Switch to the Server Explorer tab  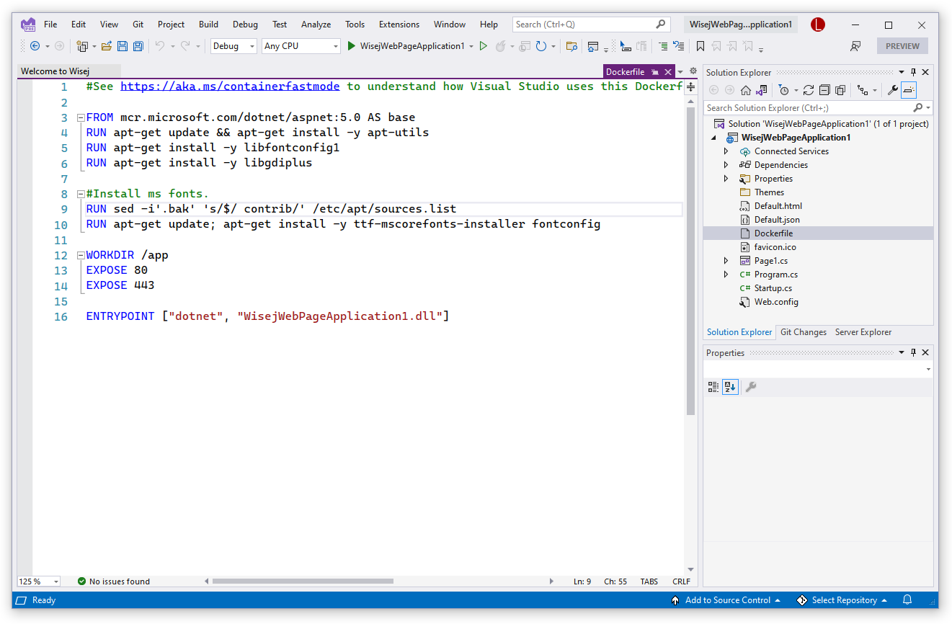tap(863, 332)
